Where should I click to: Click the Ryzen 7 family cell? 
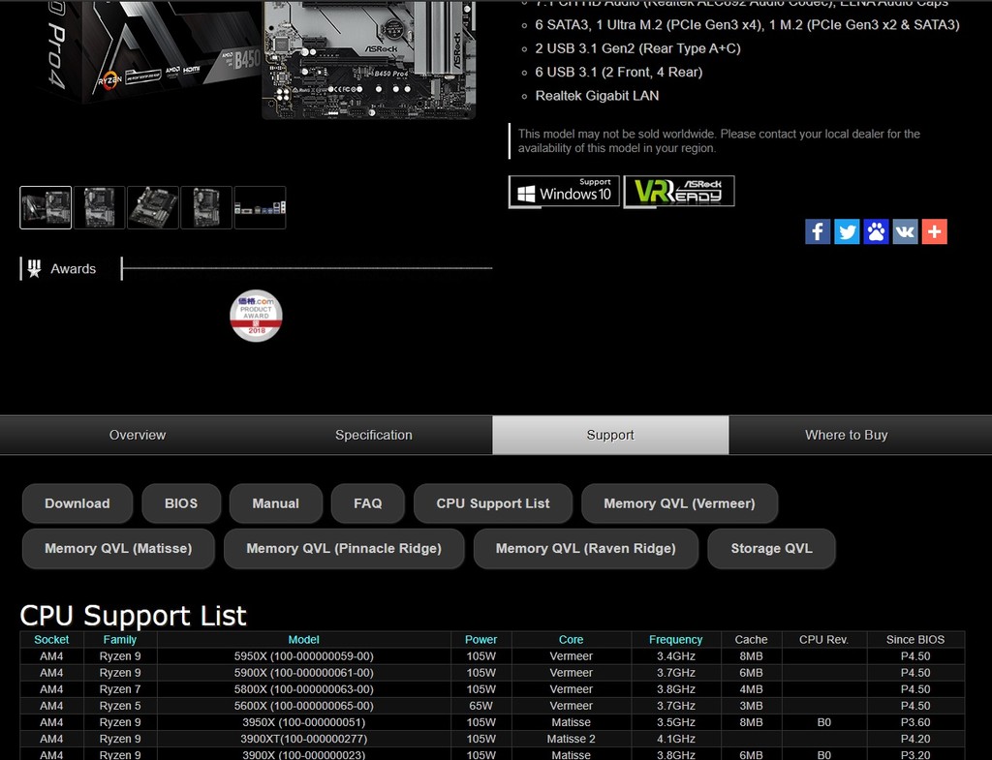[x=120, y=689]
